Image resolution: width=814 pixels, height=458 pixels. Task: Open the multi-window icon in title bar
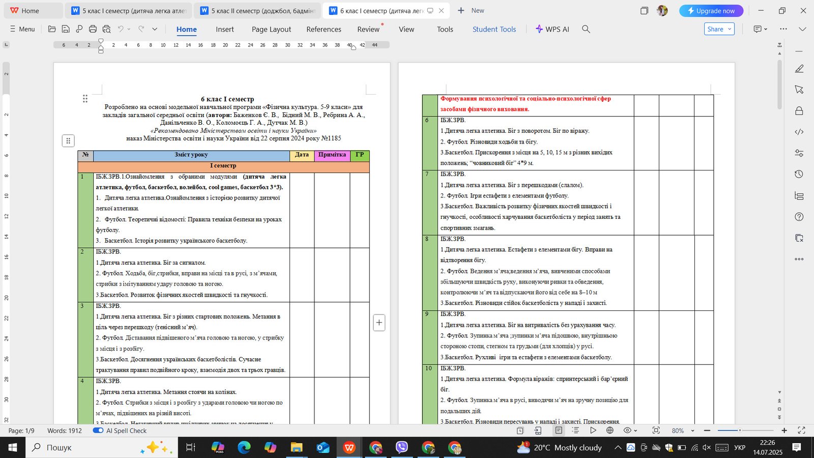[x=644, y=11]
